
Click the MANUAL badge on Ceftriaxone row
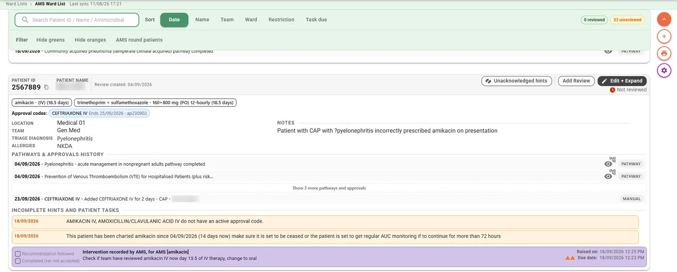(632, 199)
